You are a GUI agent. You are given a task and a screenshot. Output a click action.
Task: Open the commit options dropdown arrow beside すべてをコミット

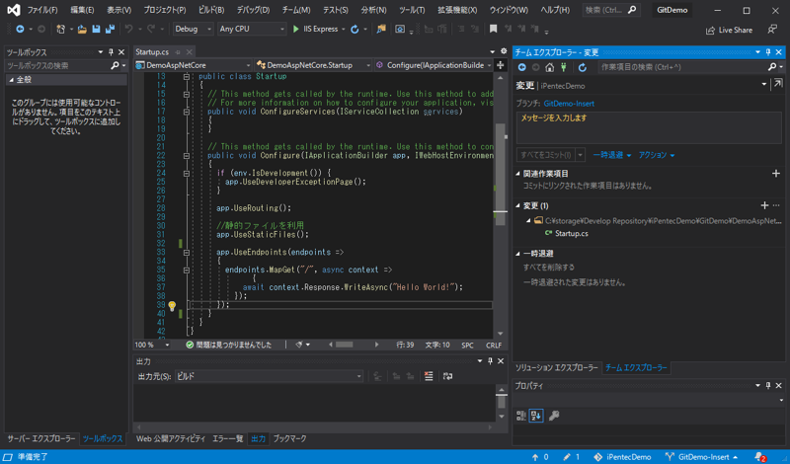pos(581,155)
